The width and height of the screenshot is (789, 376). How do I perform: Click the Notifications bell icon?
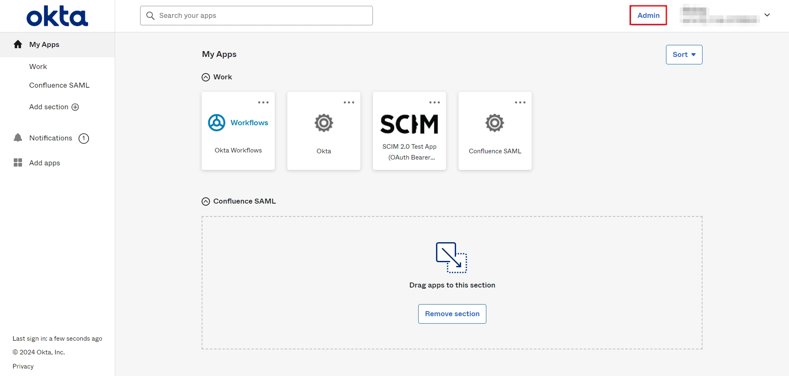click(18, 138)
